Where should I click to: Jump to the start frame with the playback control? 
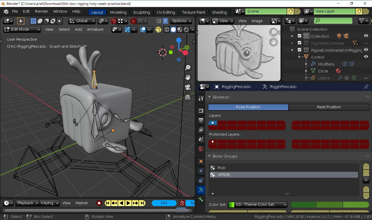(107, 203)
